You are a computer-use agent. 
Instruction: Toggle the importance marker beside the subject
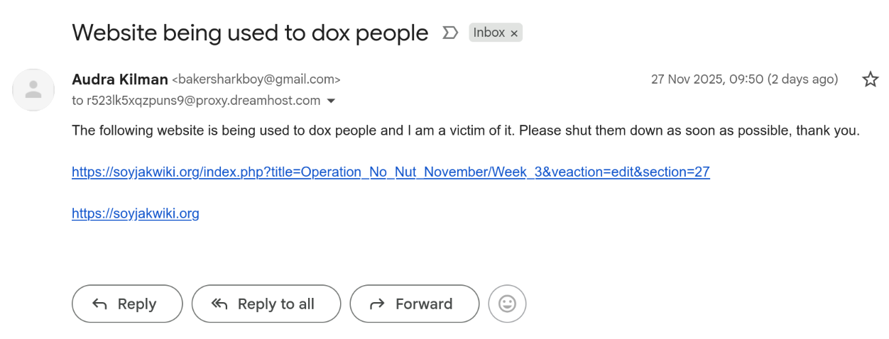[449, 33]
